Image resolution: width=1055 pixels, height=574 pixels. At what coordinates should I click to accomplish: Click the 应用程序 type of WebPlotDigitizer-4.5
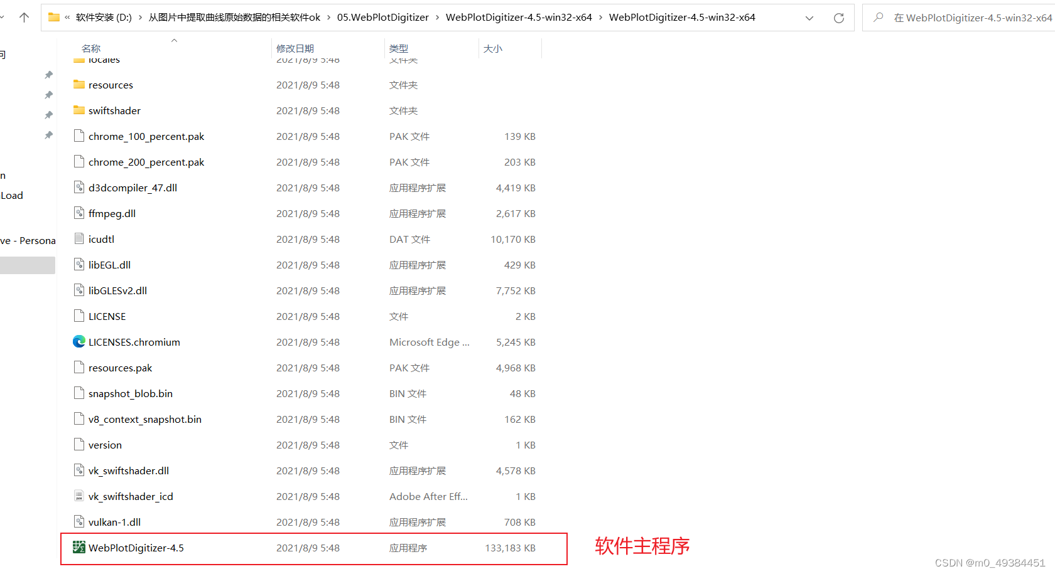[x=408, y=548]
